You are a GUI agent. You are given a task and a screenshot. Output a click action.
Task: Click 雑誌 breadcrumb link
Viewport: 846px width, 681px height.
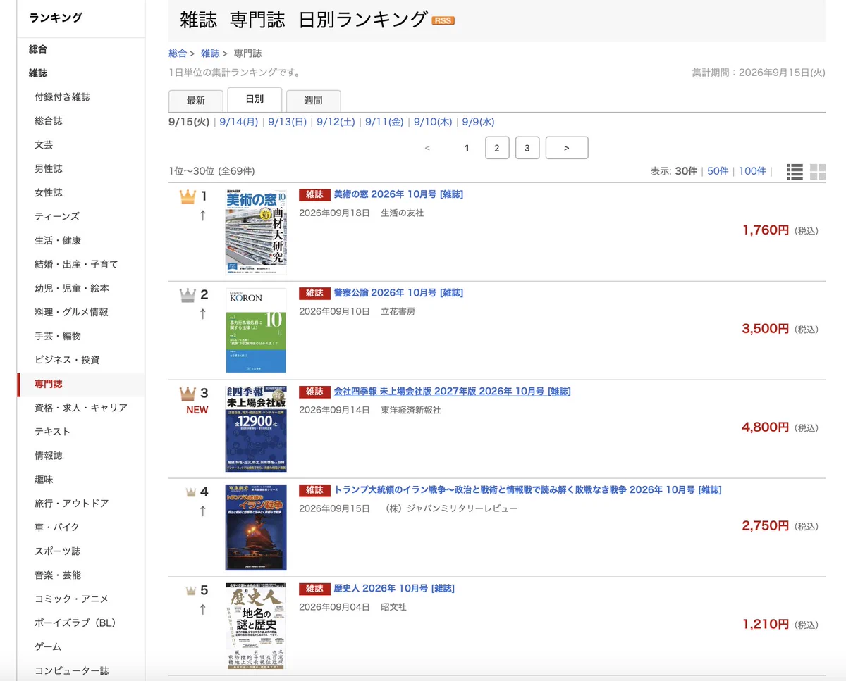(210, 54)
